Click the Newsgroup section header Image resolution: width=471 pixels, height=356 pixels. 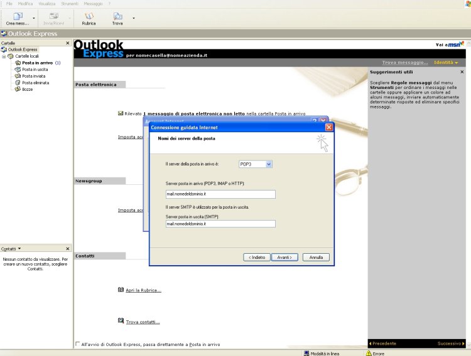(x=99, y=181)
